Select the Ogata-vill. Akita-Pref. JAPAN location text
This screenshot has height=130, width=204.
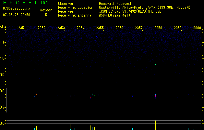click(x=145, y=7)
